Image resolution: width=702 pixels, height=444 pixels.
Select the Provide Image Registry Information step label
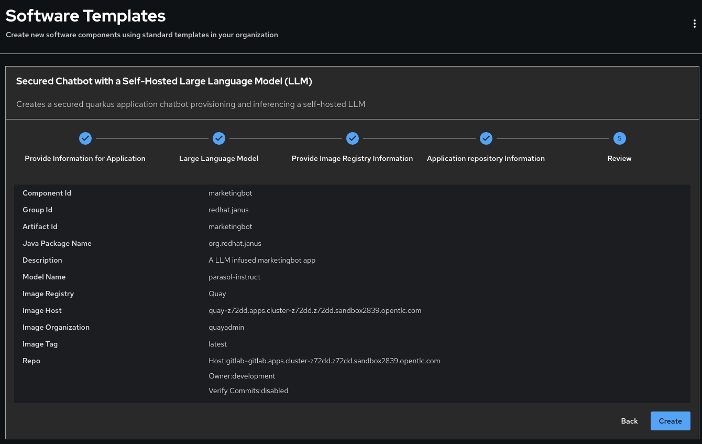(x=352, y=158)
